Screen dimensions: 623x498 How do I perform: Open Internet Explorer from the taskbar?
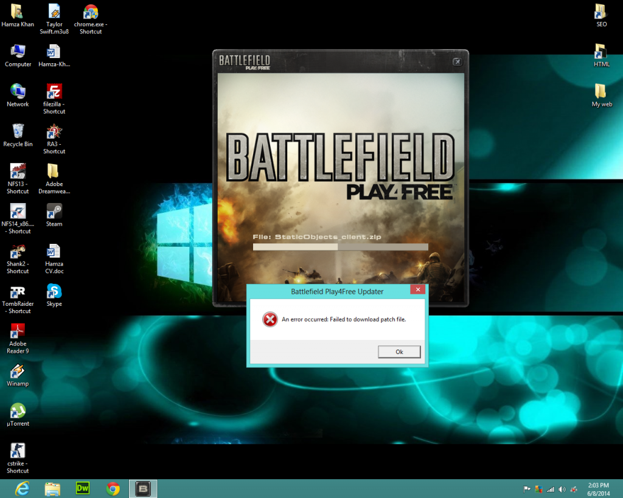point(23,488)
